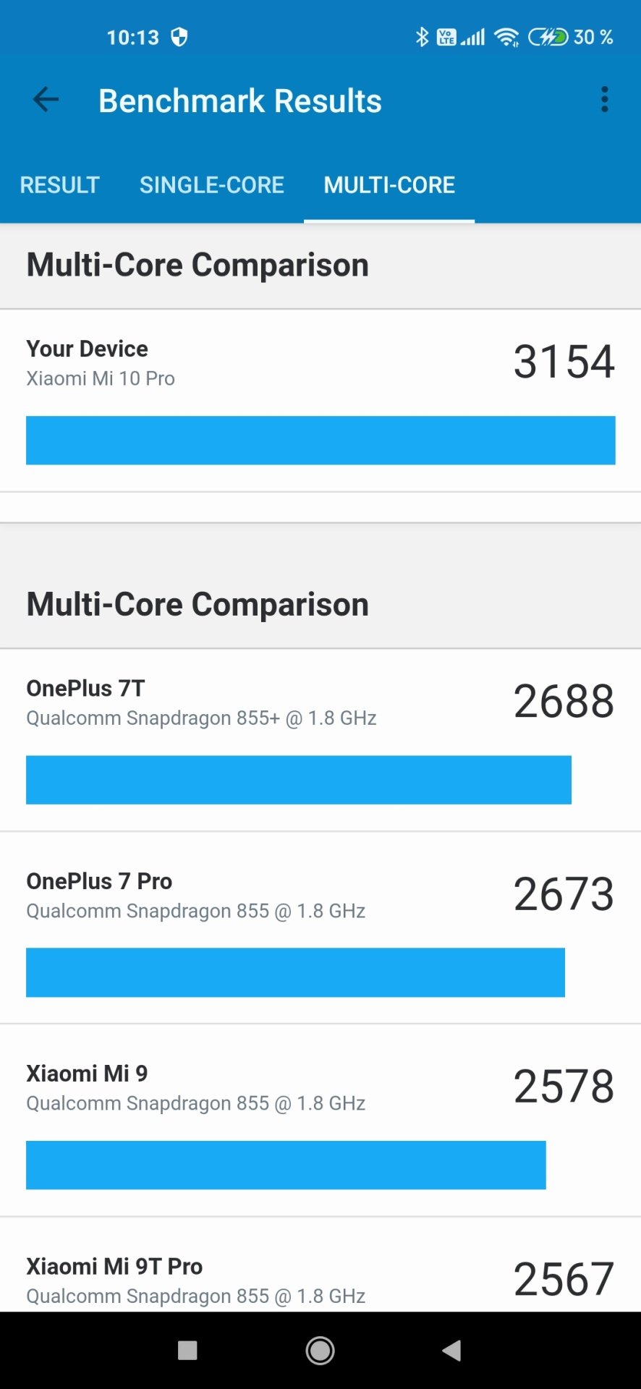Select the Your Device Xiaomi Mi 10 Pro entry
641x1389 pixels.
(x=320, y=401)
